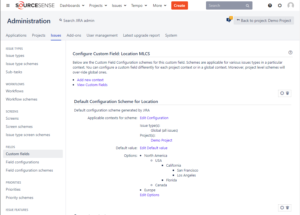The width and height of the screenshot is (300, 215).
Task: Expand the Dashboards dropdown
Action: (x=72, y=6)
